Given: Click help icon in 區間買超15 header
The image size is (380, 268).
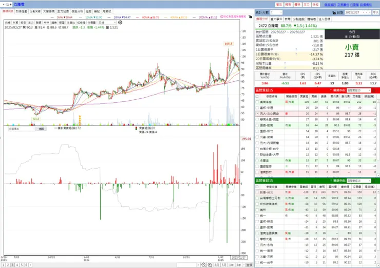Looking at the screenshot, I should point(331,91).
